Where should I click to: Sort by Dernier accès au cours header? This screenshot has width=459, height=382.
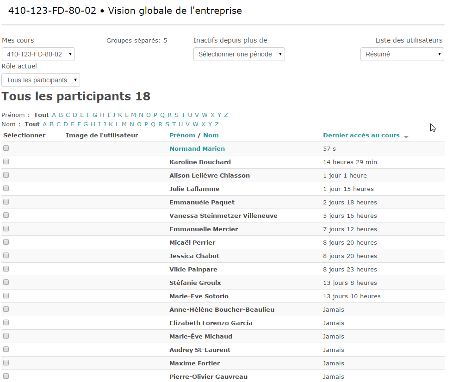361,135
